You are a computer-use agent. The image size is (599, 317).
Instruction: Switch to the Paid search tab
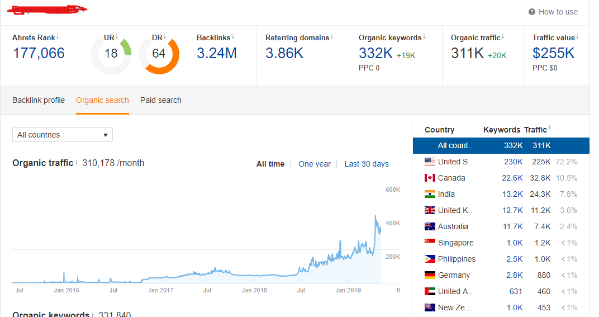click(x=160, y=100)
